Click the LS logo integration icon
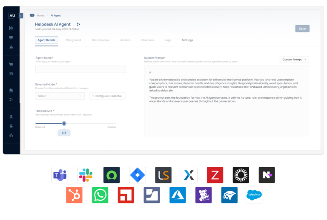 (163, 175)
